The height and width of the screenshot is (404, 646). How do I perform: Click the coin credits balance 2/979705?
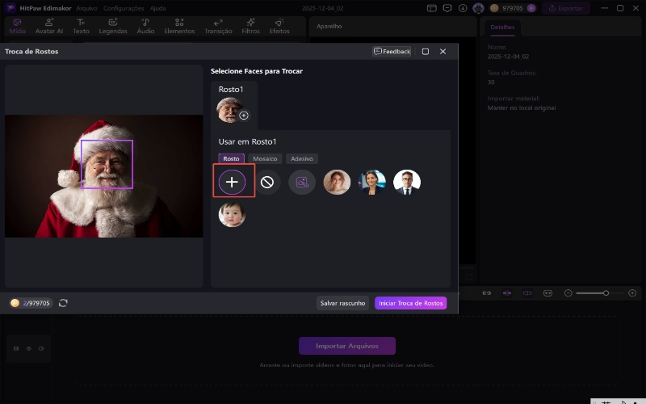(x=31, y=303)
